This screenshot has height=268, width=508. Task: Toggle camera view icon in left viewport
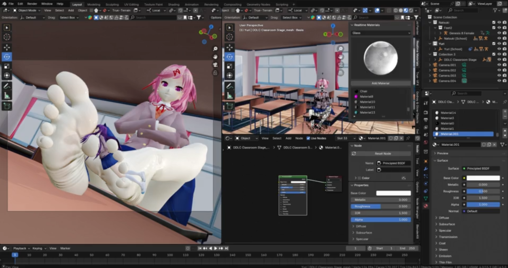coord(215,65)
